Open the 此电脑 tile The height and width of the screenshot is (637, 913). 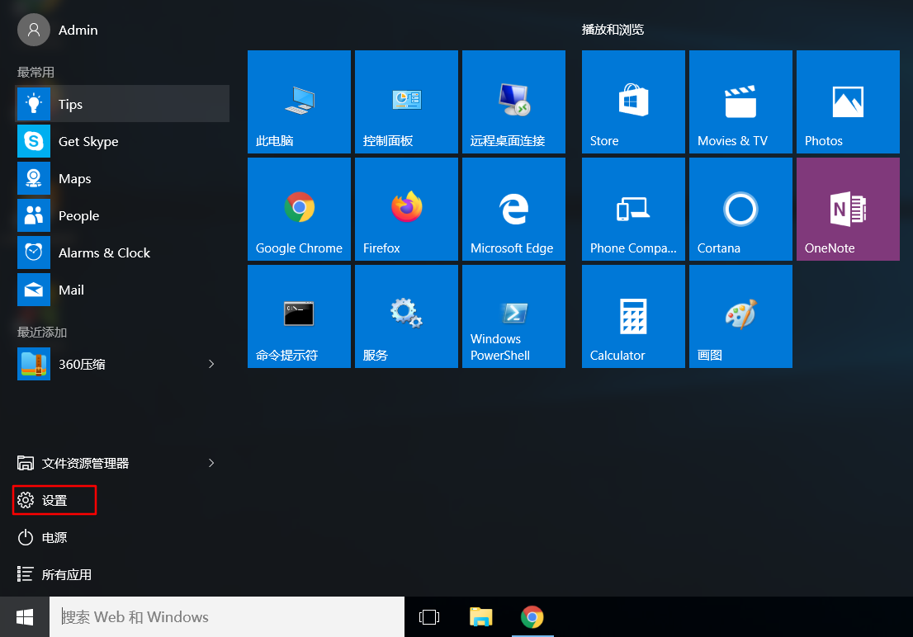click(x=299, y=101)
